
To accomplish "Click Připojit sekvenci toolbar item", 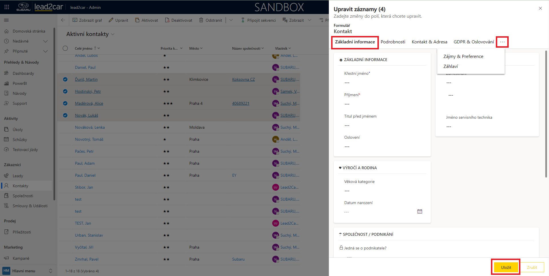I will coord(258,20).
